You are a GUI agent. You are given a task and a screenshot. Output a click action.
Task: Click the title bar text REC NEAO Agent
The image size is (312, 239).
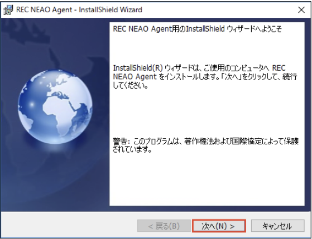(x=44, y=9)
